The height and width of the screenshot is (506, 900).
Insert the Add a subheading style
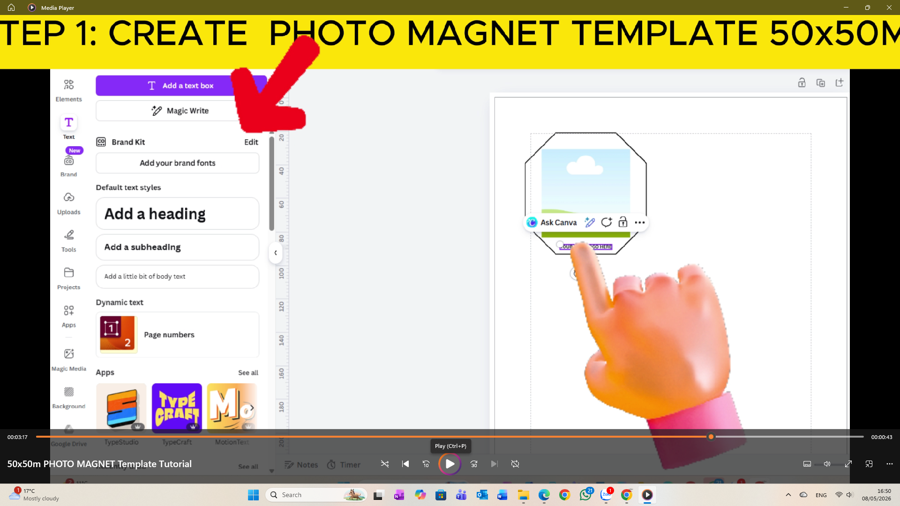point(177,247)
